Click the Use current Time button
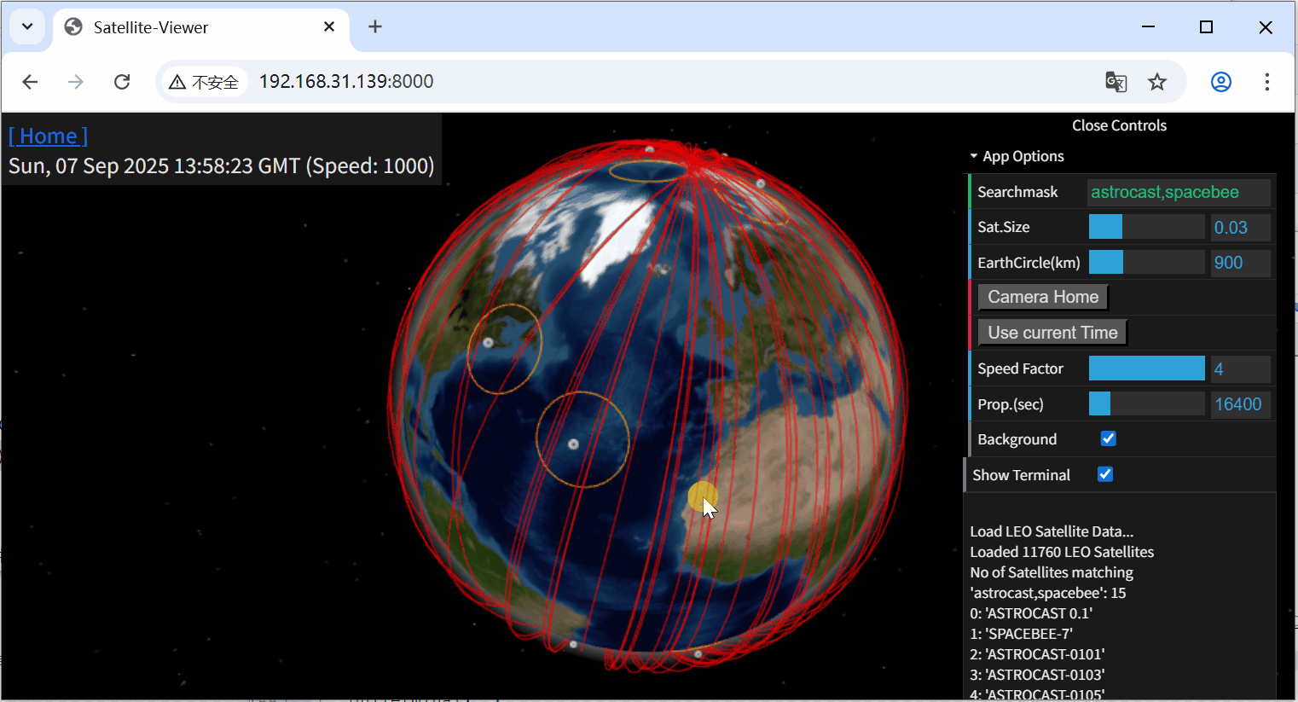Viewport: 1298px width, 702px height. (1052, 333)
